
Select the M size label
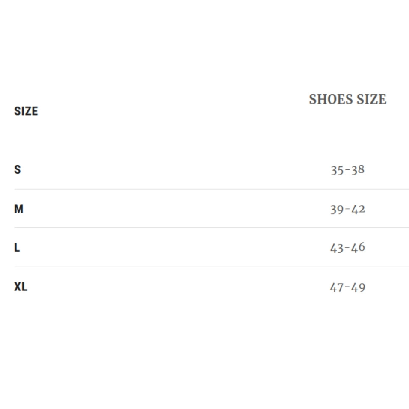(19, 209)
